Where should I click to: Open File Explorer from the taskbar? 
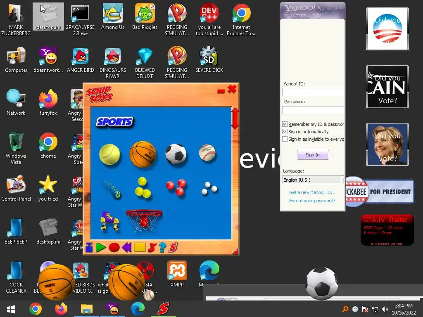pyautogui.click(x=87, y=309)
